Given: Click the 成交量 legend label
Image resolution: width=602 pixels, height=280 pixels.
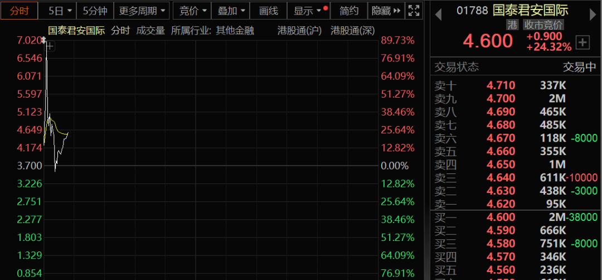Looking at the screenshot, I should pos(151,31).
